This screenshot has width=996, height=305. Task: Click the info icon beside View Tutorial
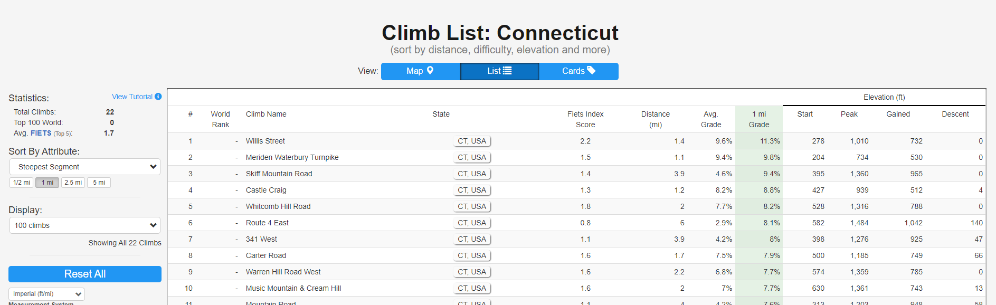158,97
